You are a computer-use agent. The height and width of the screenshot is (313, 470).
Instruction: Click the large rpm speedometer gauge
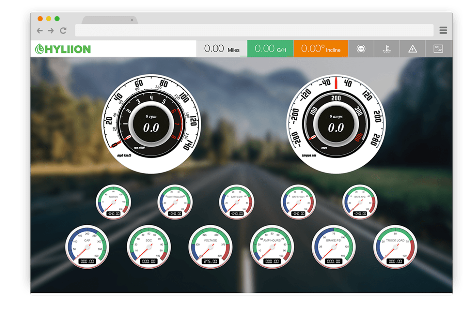(151, 124)
